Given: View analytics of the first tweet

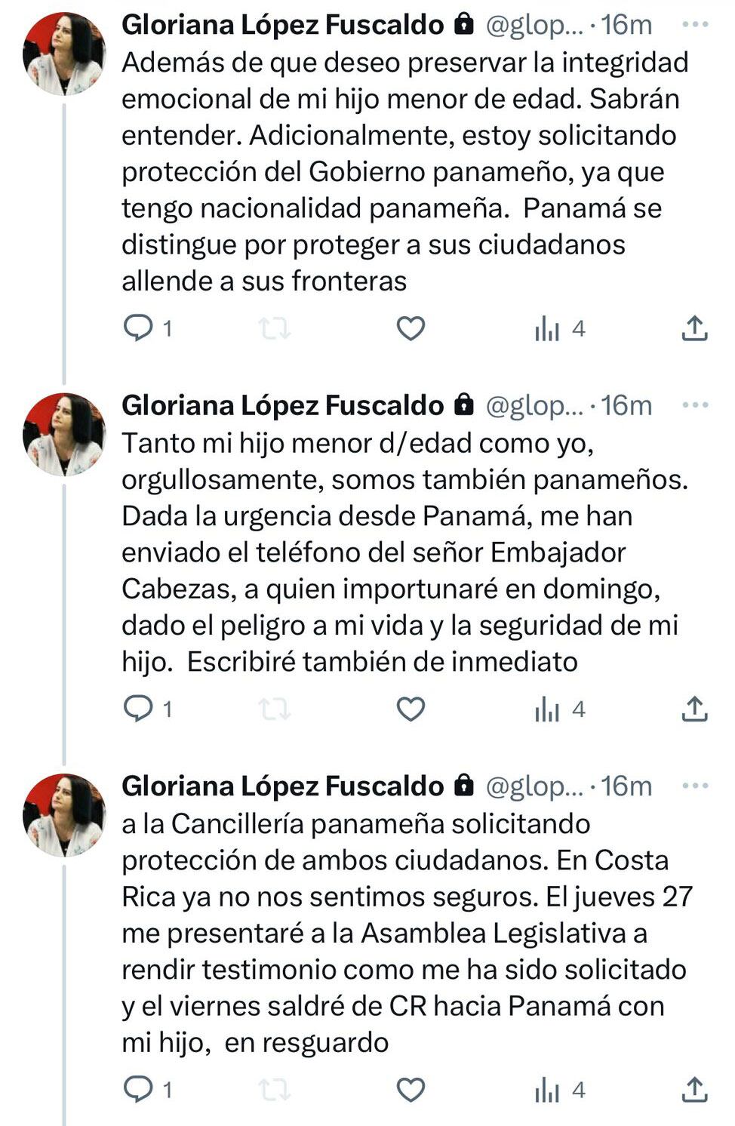Looking at the screenshot, I should (x=549, y=329).
